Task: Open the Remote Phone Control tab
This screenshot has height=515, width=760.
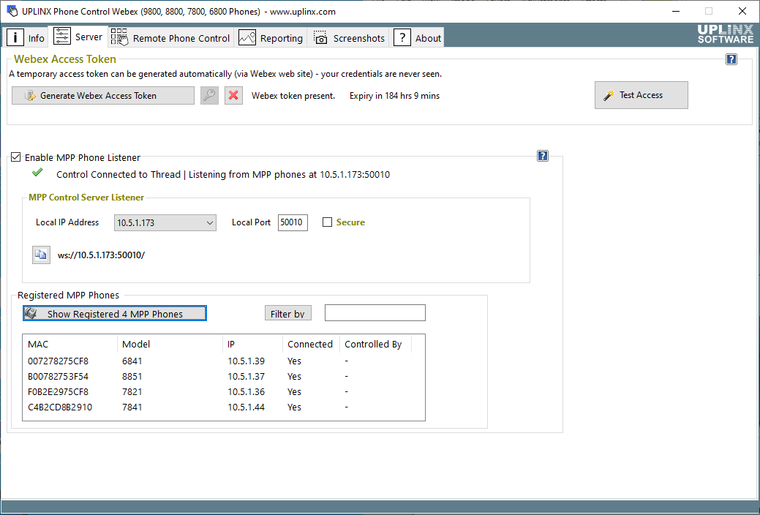Action: 170,37
